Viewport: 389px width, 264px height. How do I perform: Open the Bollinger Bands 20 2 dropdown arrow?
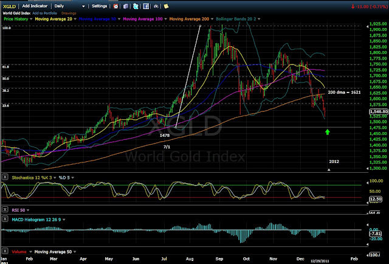(x=259, y=19)
